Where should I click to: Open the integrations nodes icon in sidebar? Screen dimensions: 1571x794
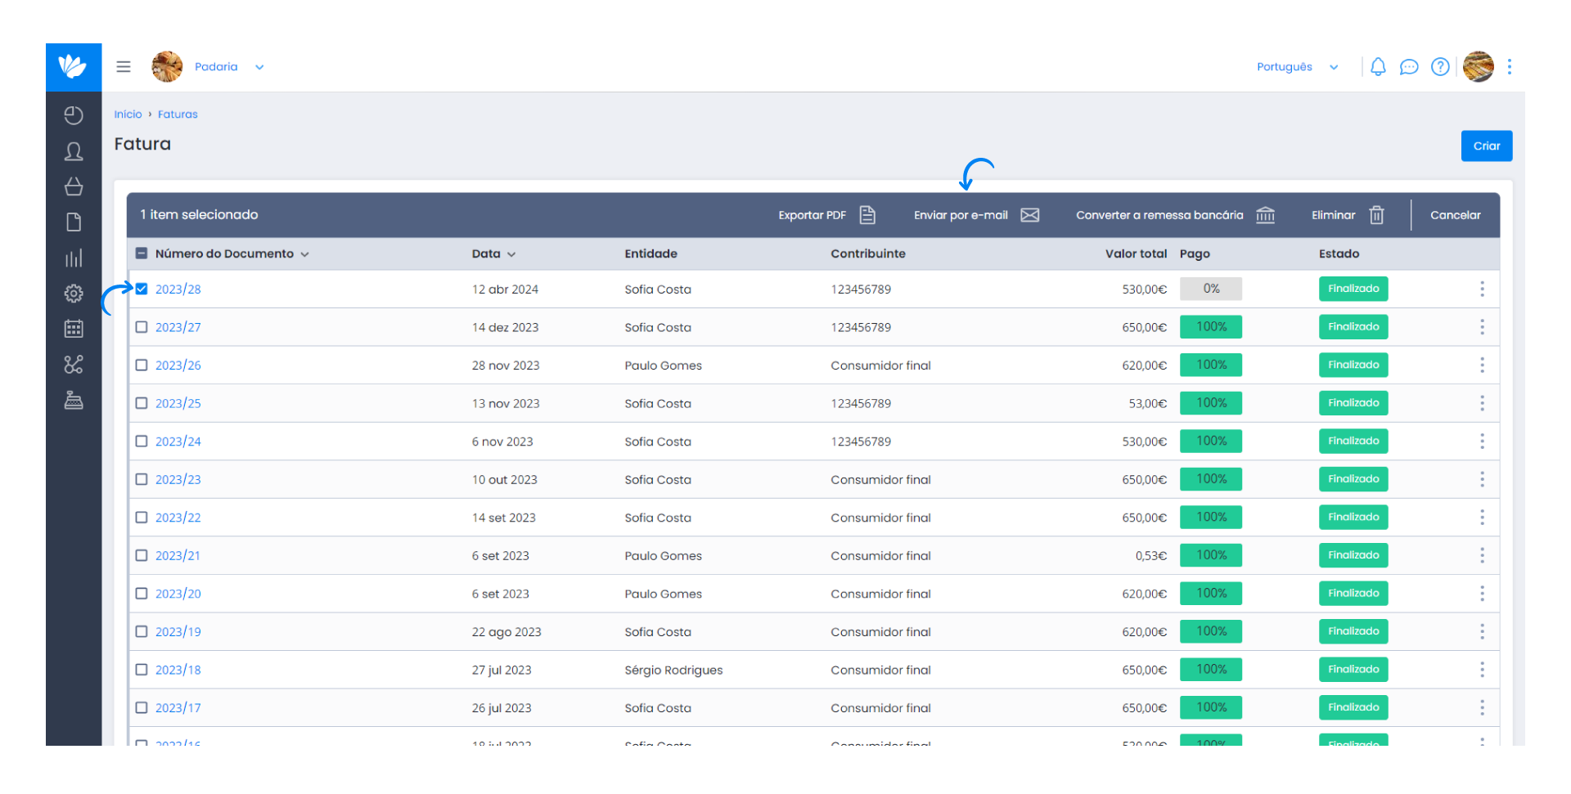point(74,365)
